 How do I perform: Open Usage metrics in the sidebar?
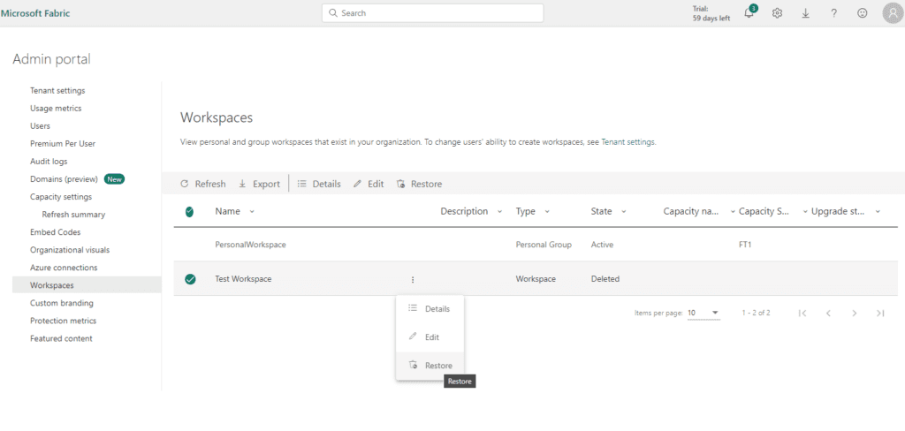56,109
